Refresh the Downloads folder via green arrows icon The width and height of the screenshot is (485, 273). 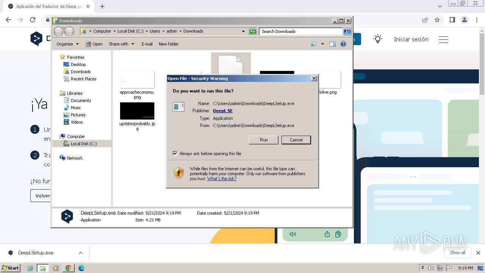click(x=253, y=31)
